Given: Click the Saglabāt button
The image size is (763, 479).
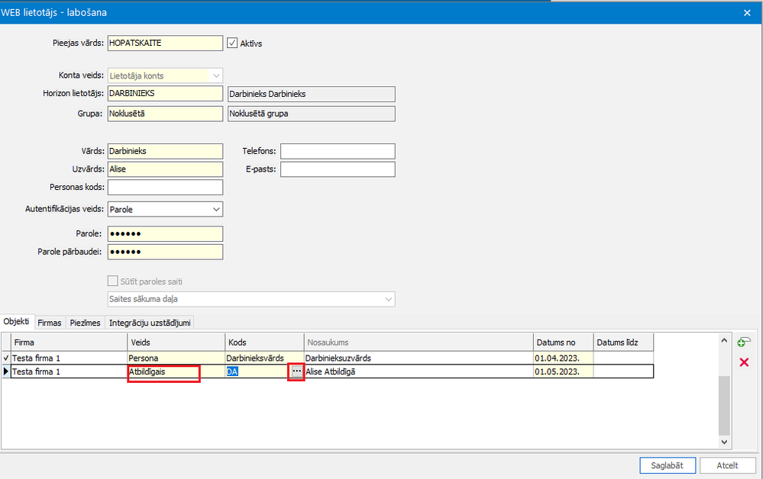Looking at the screenshot, I should (667, 465).
